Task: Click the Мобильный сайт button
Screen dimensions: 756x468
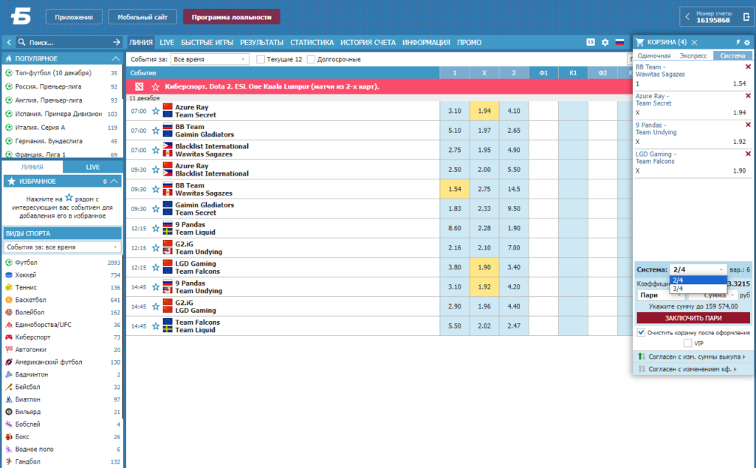Action: click(x=142, y=17)
